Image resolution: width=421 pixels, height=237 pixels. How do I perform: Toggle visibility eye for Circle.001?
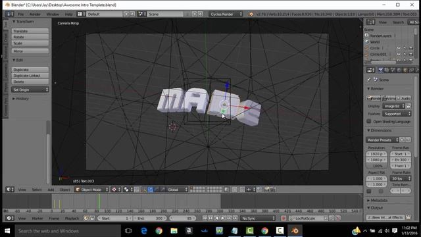399,54
